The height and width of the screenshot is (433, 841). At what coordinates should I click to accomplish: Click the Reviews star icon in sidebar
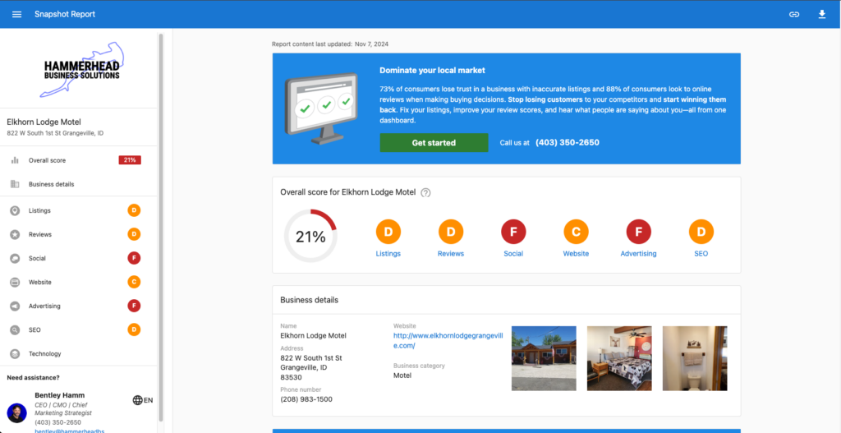[x=15, y=234]
